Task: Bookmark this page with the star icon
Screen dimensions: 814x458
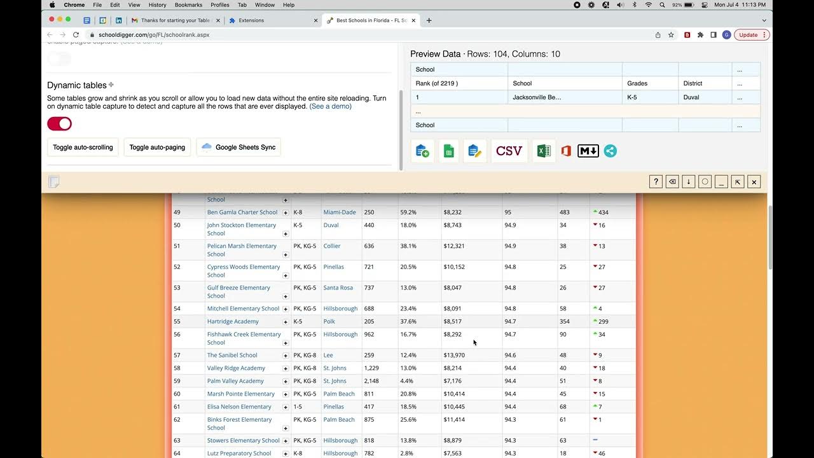Action: pyautogui.click(x=671, y=35)
